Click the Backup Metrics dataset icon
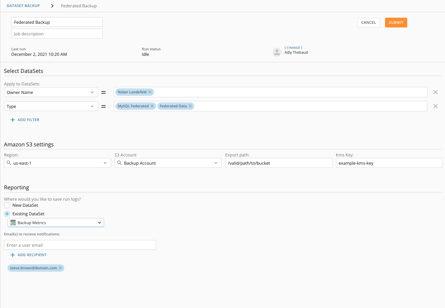 13,223
